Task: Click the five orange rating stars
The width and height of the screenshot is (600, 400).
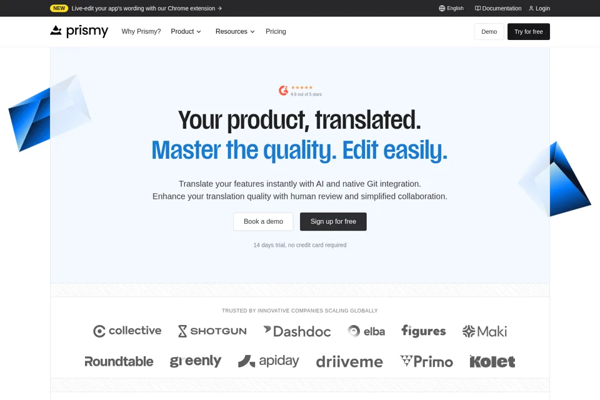Action: pyautogui.click(x=302, y=87)
